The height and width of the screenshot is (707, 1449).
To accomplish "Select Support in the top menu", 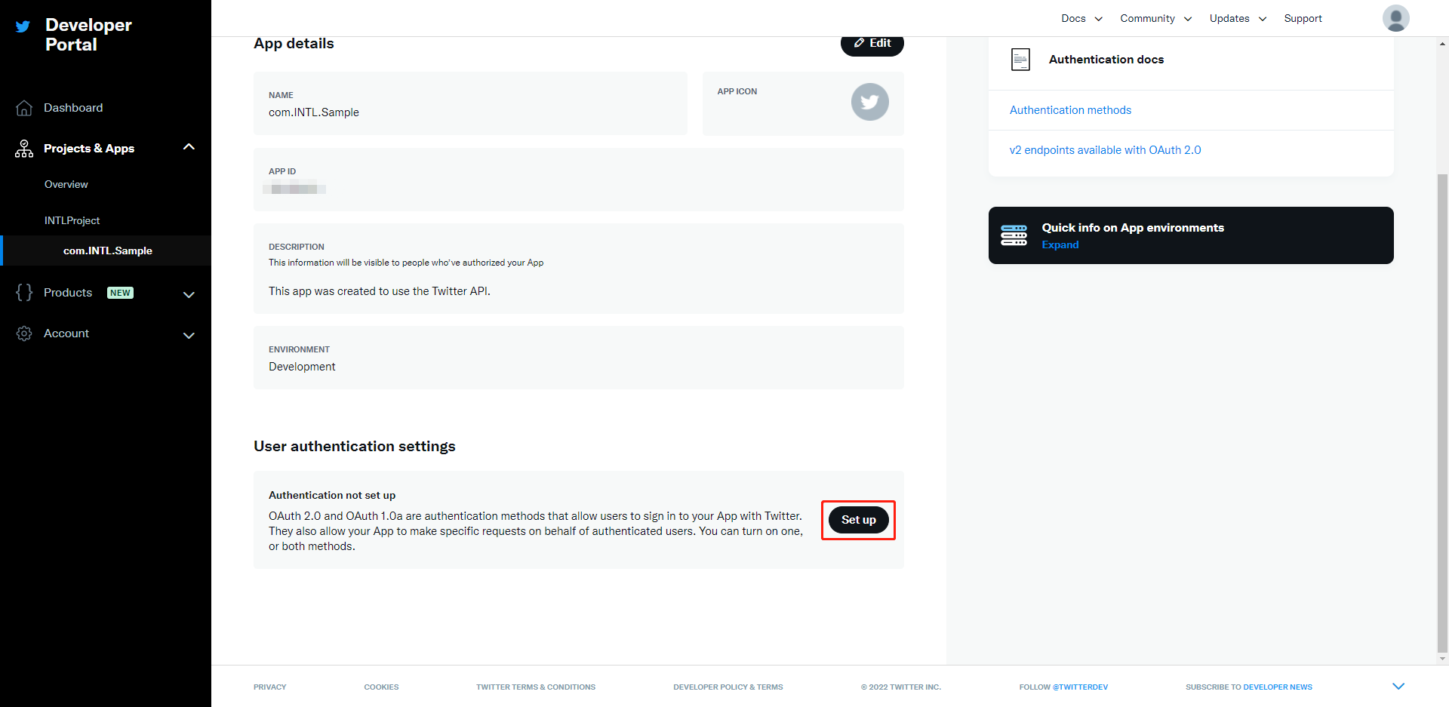I will click(1303, 18).
